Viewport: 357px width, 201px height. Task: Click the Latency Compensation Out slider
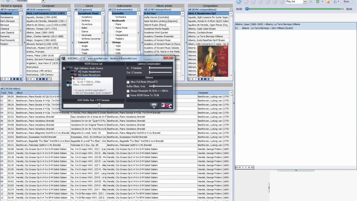pos(160,73)
